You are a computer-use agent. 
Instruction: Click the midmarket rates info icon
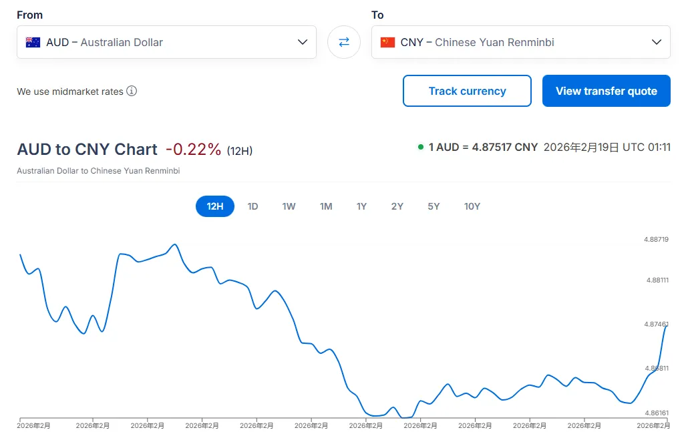(x=132, y=91)
